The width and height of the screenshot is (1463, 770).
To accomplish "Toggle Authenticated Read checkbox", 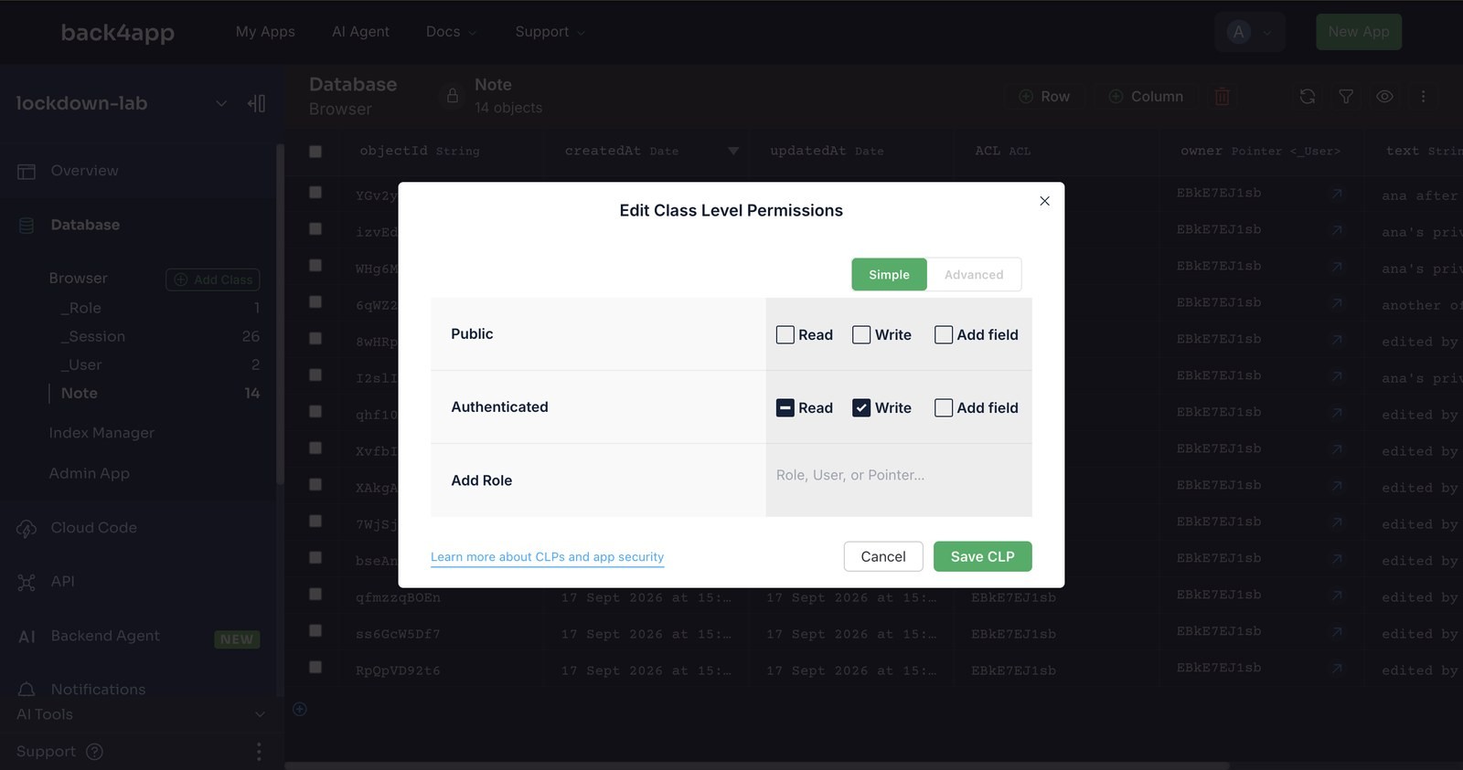I will click(x=785, y=408).
